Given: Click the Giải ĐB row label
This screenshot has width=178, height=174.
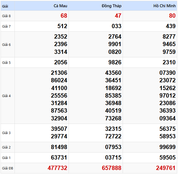Looking at the screenshot, I should pyautogui.click(x=8, y=168).
